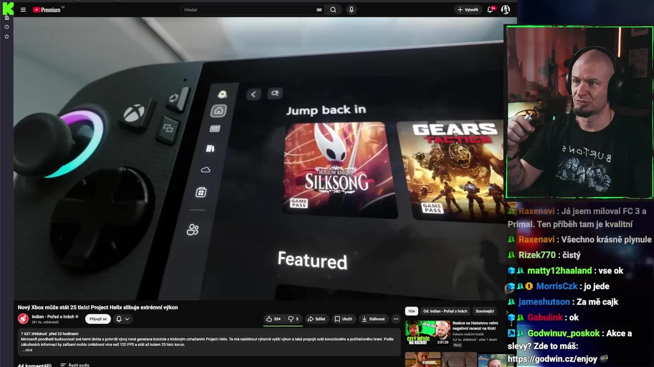Select the Od: Indian - Pořad o hrách chip

click(x=445, y=311)
